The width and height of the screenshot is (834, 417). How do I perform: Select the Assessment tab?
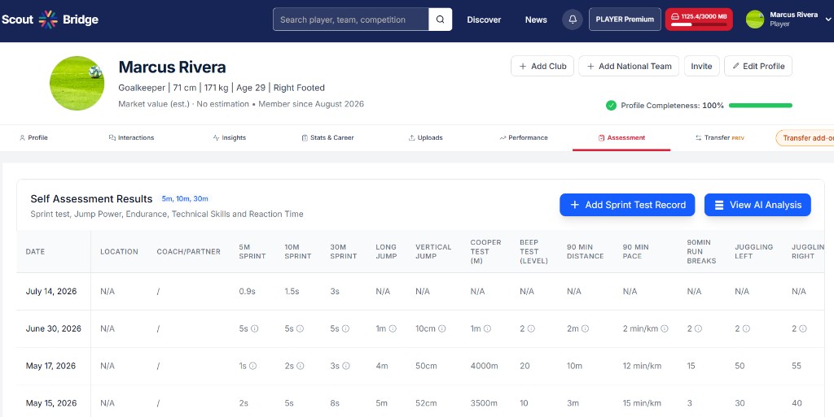tap(621, 137)
